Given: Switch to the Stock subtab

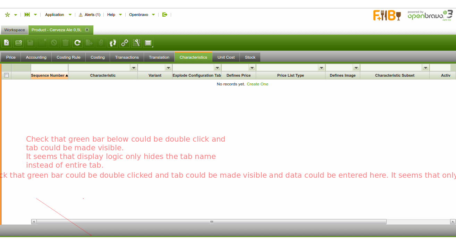Looking at the screenshot, I should (250, 57).
